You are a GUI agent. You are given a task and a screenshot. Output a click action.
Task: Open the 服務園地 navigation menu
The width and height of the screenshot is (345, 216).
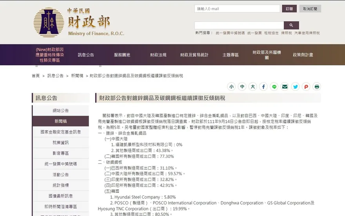point(122,55)
